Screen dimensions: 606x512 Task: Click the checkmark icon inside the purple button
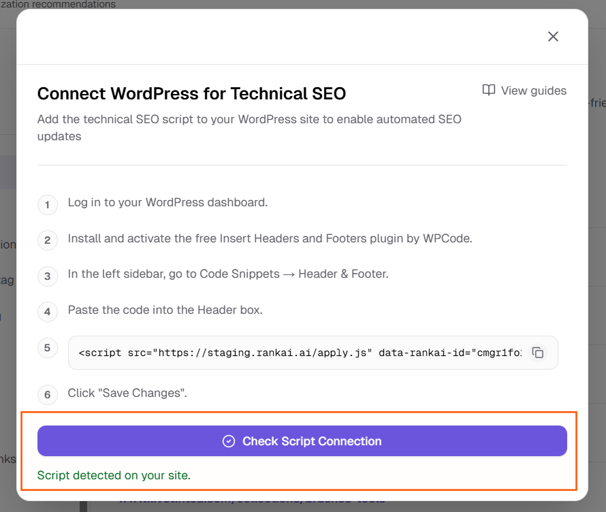point(229,441)
